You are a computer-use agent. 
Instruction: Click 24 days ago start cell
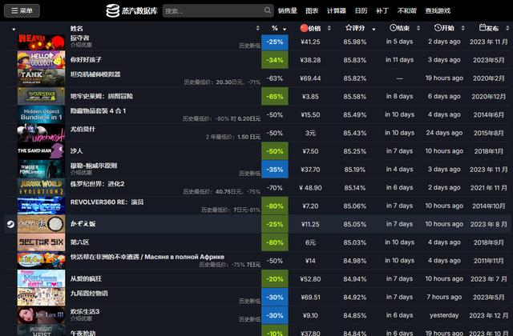[444, 133]
